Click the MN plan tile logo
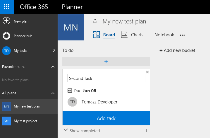 click(71, 27)
